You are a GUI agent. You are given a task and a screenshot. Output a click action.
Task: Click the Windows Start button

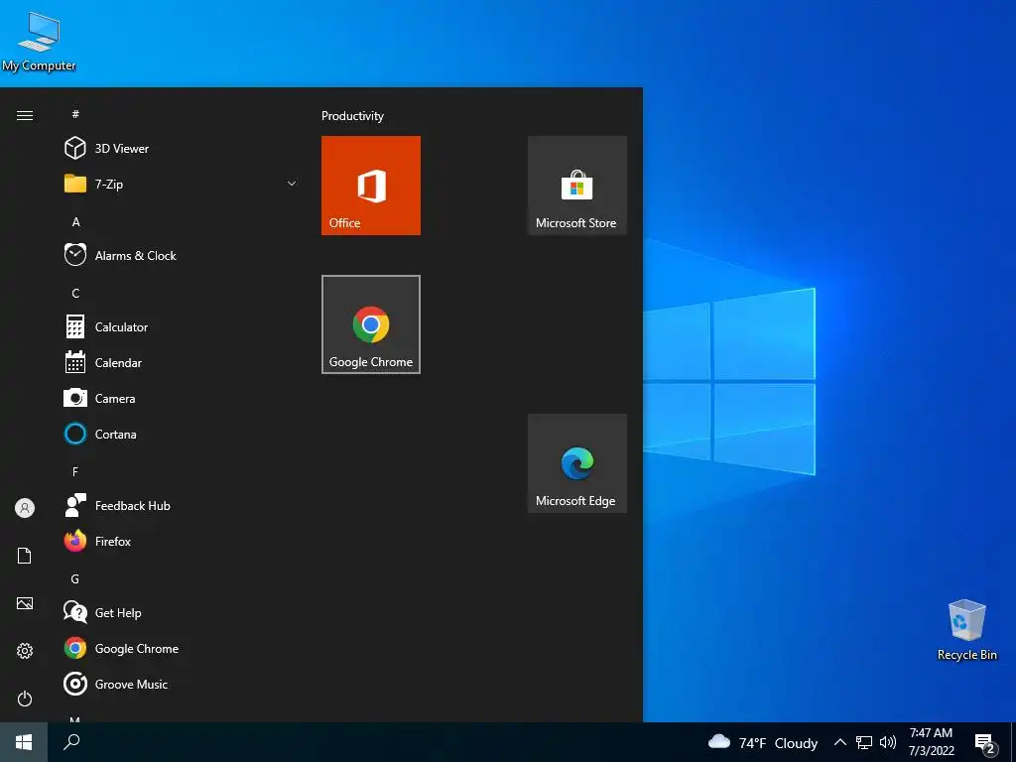click(x=24, y=742)
